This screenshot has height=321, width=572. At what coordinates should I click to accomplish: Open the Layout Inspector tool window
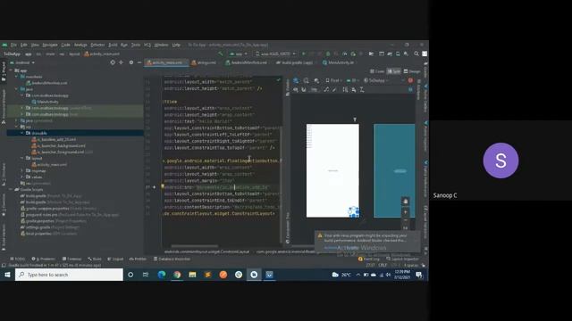click(x=403, y=259)
